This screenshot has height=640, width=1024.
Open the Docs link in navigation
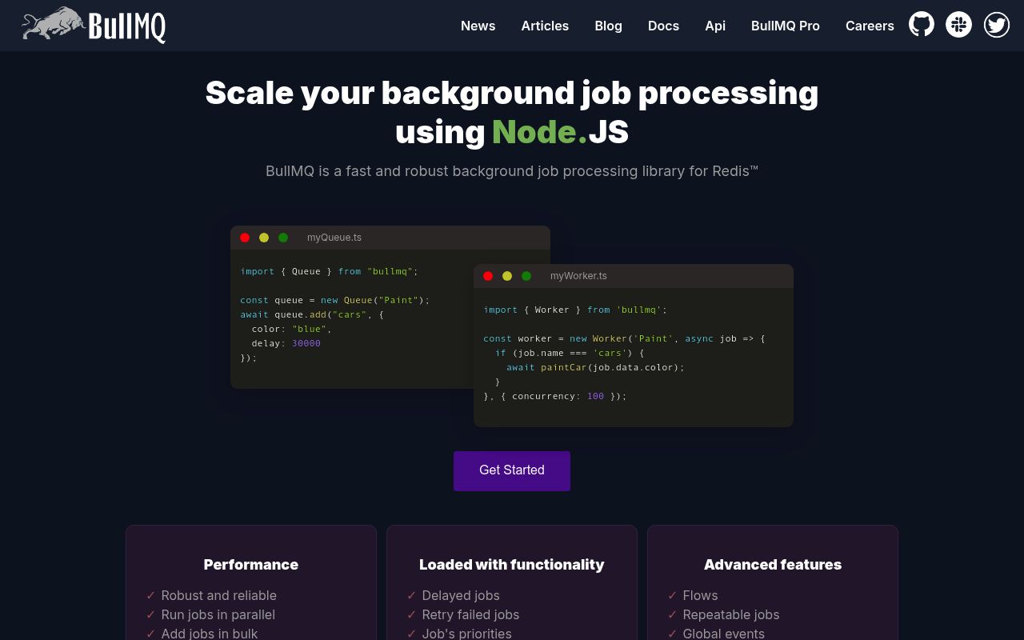(x=663, y=26)
